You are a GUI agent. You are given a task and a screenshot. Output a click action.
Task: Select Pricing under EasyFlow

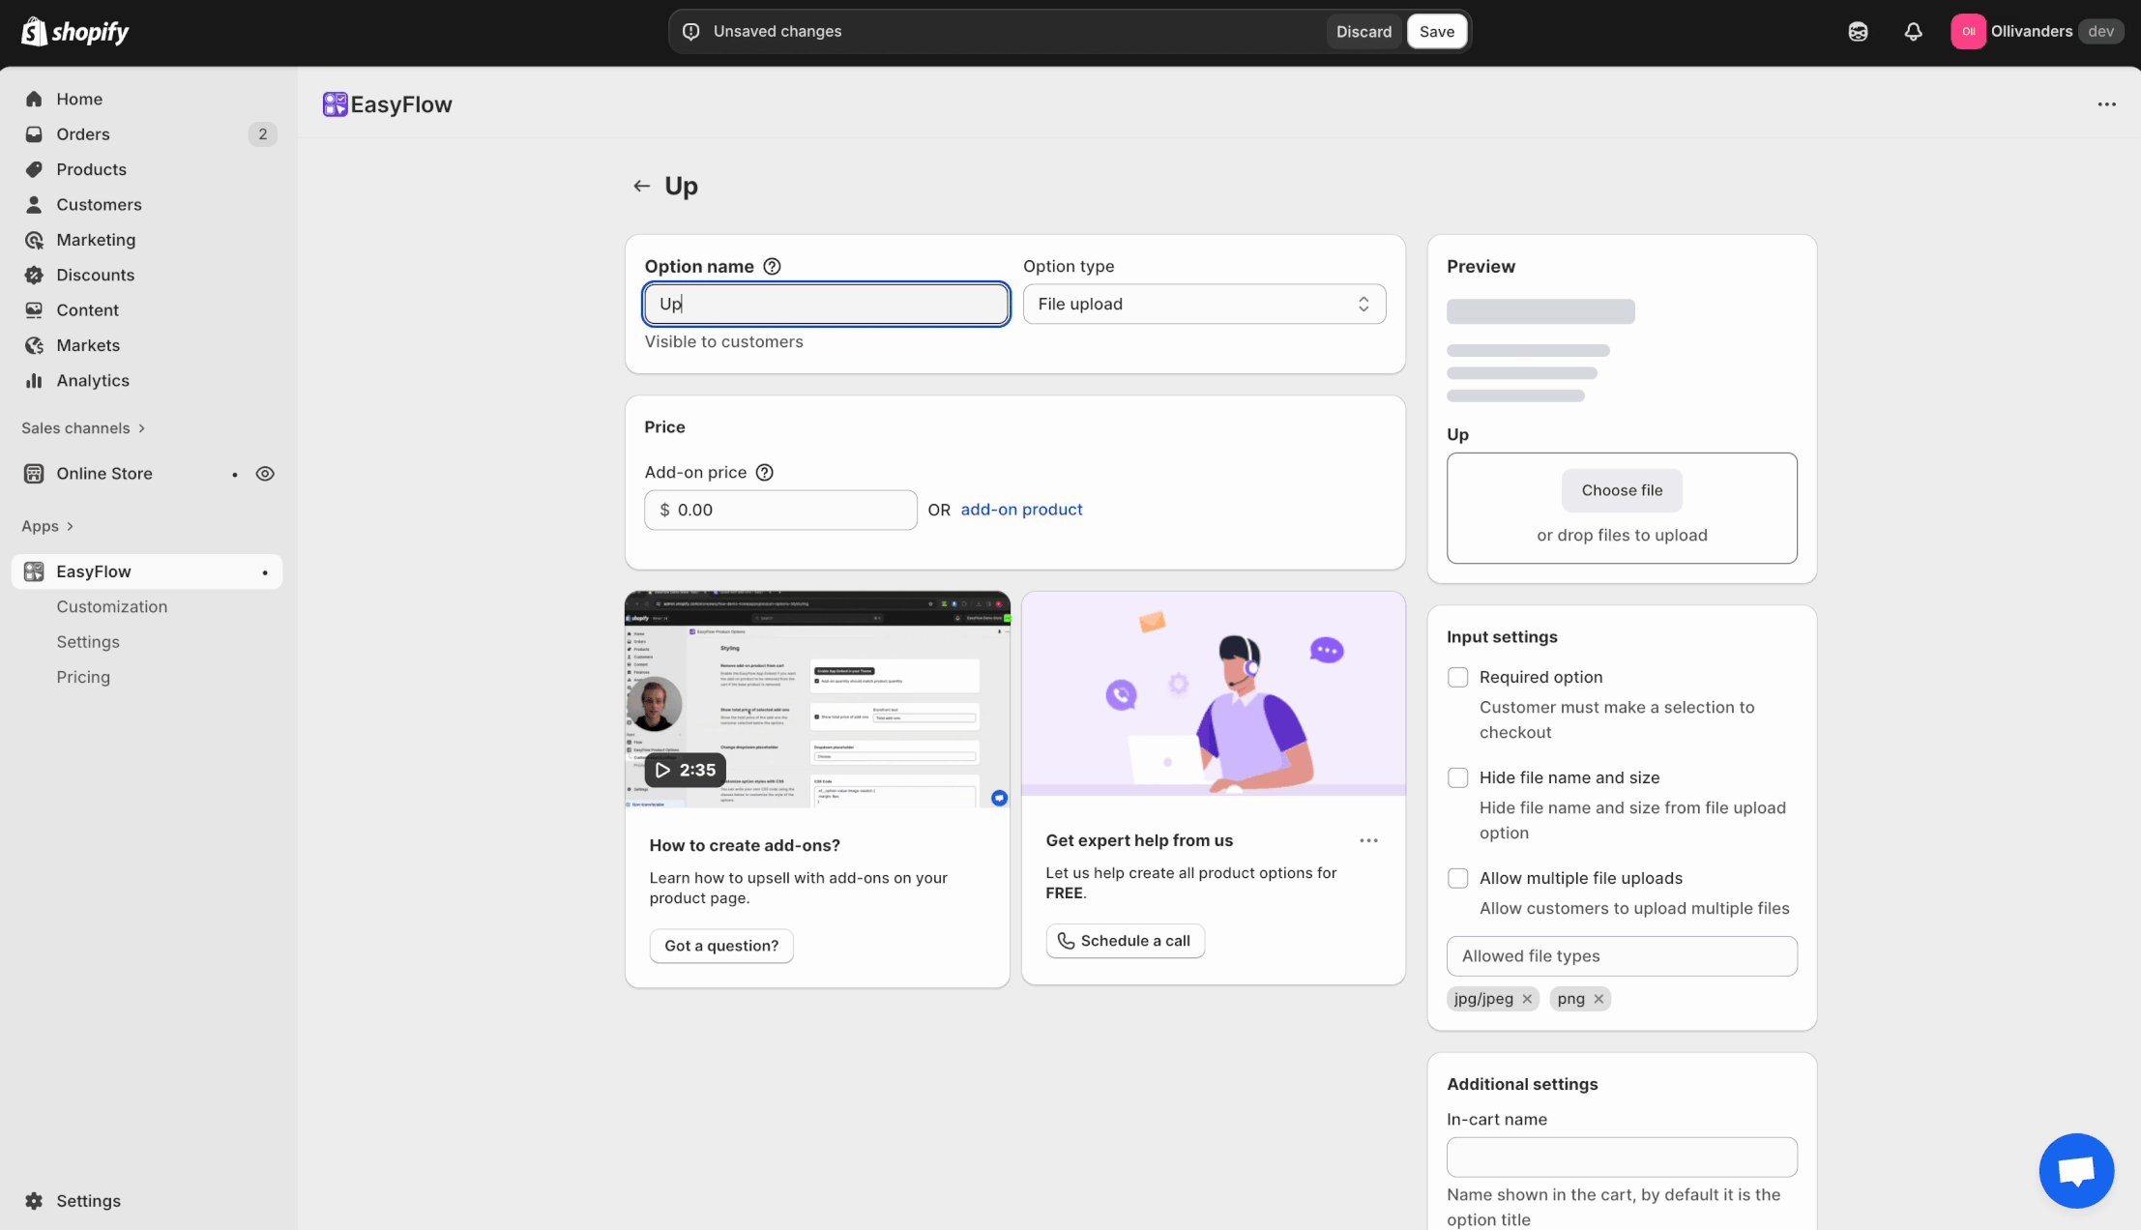[83, 676]
